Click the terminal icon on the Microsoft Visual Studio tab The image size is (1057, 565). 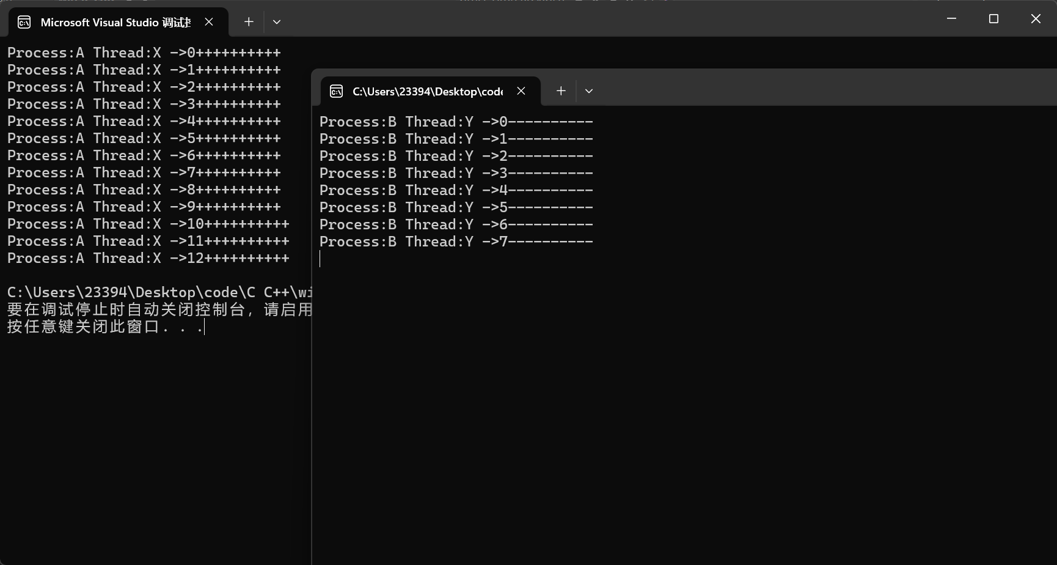(x=24, y=23)
